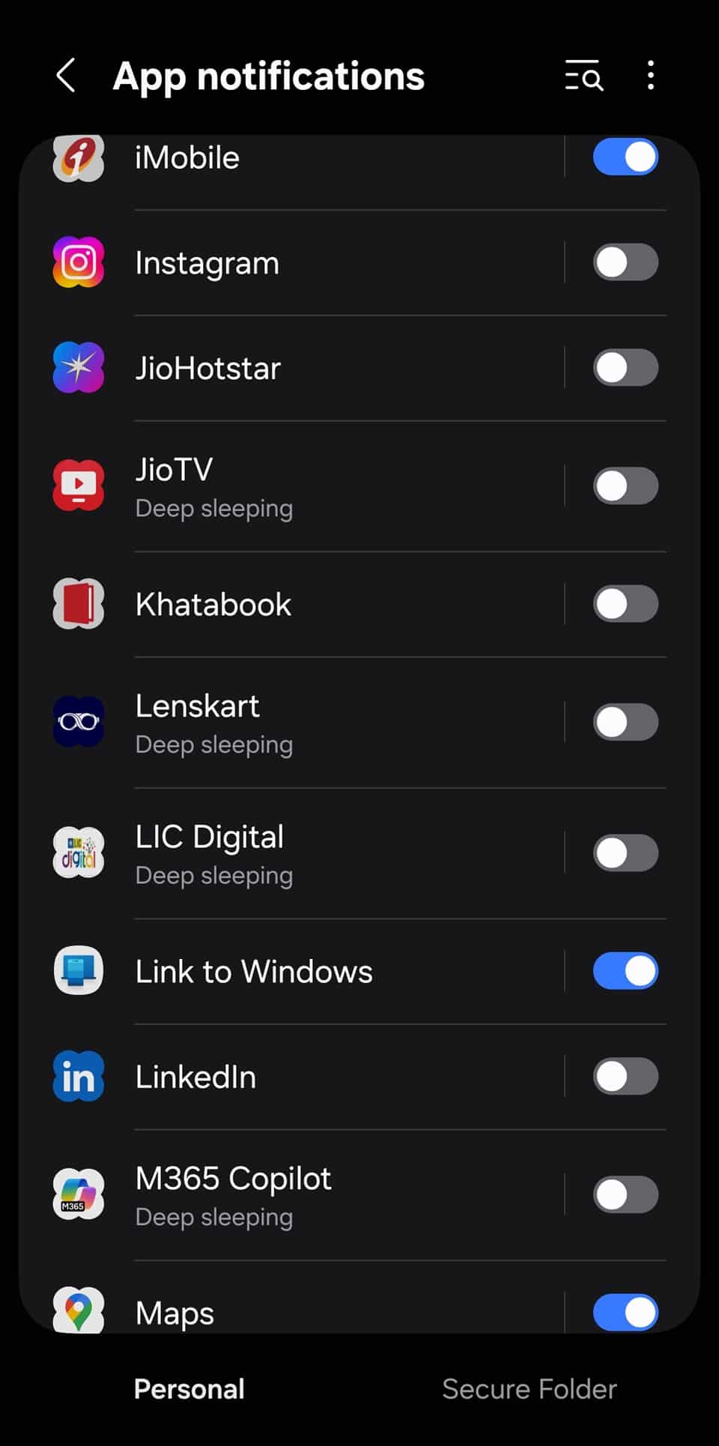Enable Instagram notifications toggle
Image resolution: width=719 pixels, height=1446 pixels.
(x=625, y=262)
